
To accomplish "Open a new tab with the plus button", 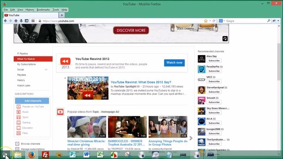I will (62, 15).
